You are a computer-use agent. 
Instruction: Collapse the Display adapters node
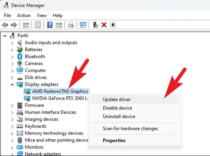pos(12,84)
